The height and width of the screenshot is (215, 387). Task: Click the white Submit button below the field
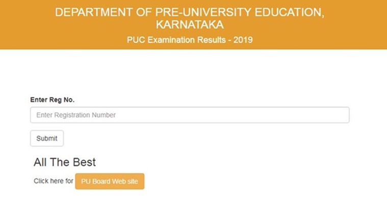pos(47,139)
